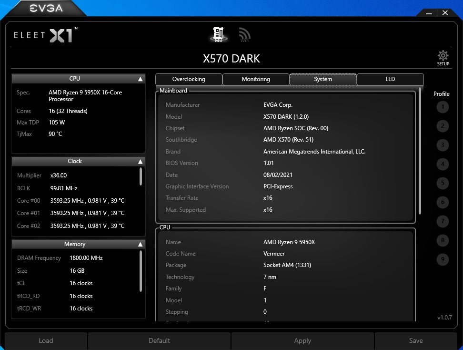Click the tRCD_RD row label
The height and width of the screenshot is (350, 463).
[29, 296]
